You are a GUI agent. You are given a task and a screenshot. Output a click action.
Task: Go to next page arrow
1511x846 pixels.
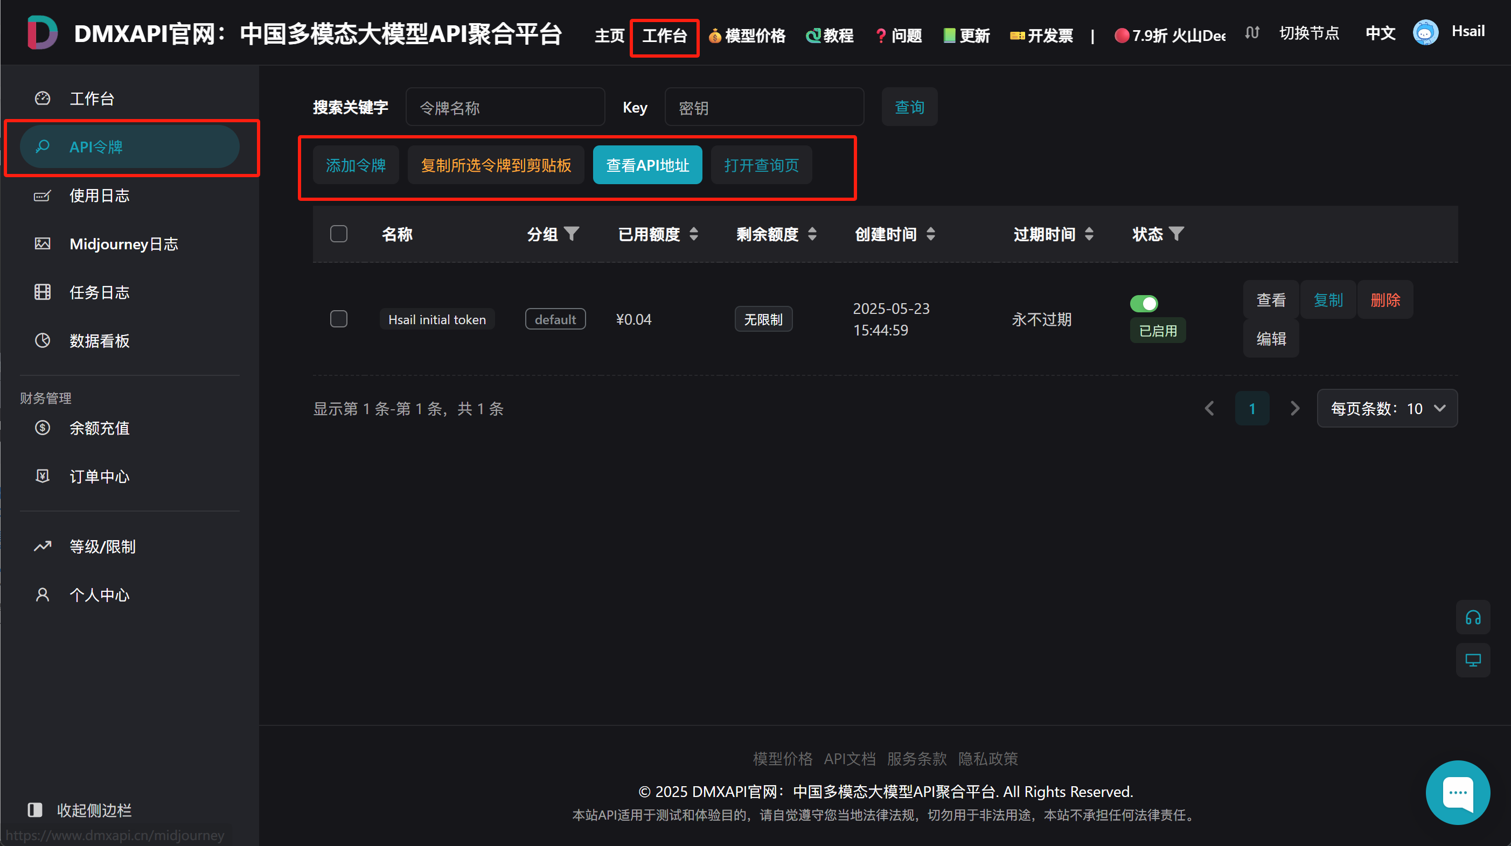pos(1294,408)
